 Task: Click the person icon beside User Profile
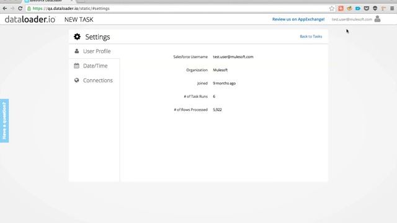click(x=77, y=51)
